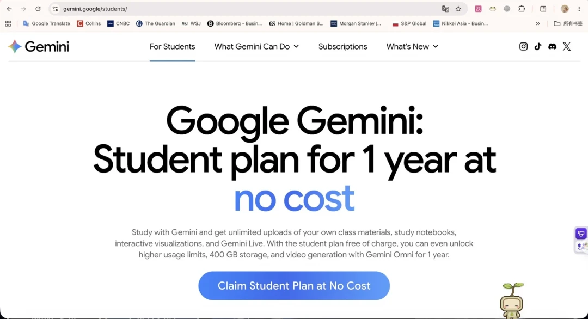Screen dimensions: 588x319
Task: Open the Subscriptions page
Action: 343,46
